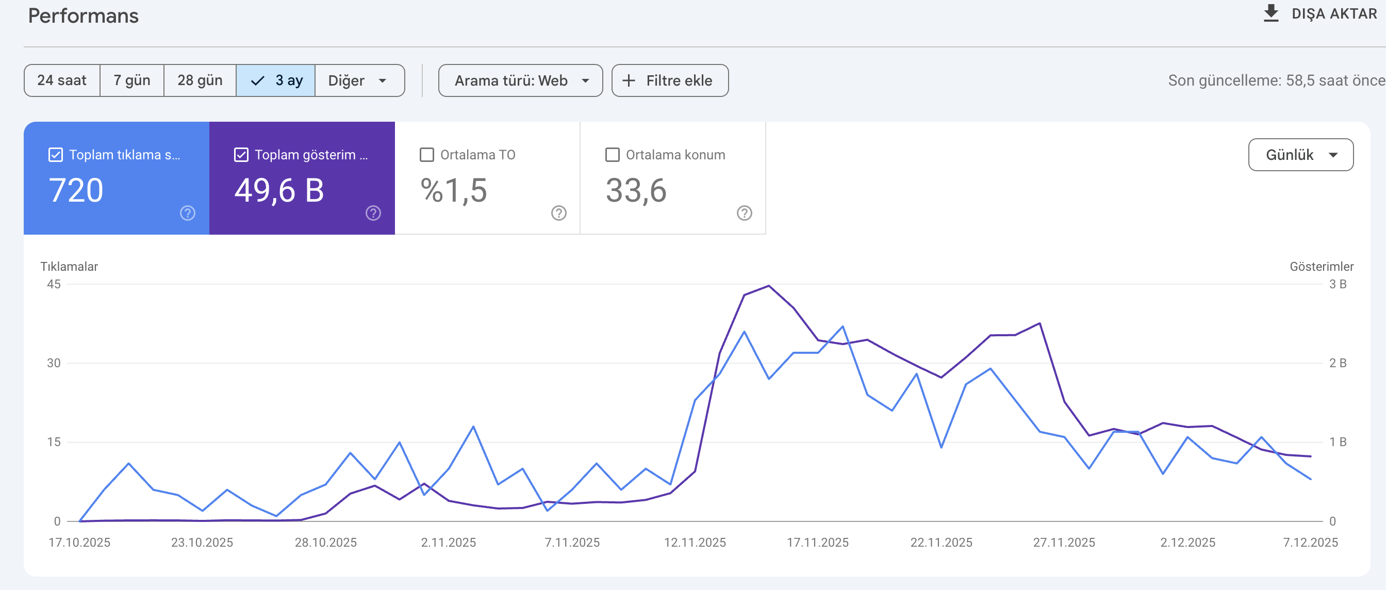The width and height of the screenshot is (1386, 590).
Task: Open help icon on Ortalama TO card
Action: tap(558, 213)
